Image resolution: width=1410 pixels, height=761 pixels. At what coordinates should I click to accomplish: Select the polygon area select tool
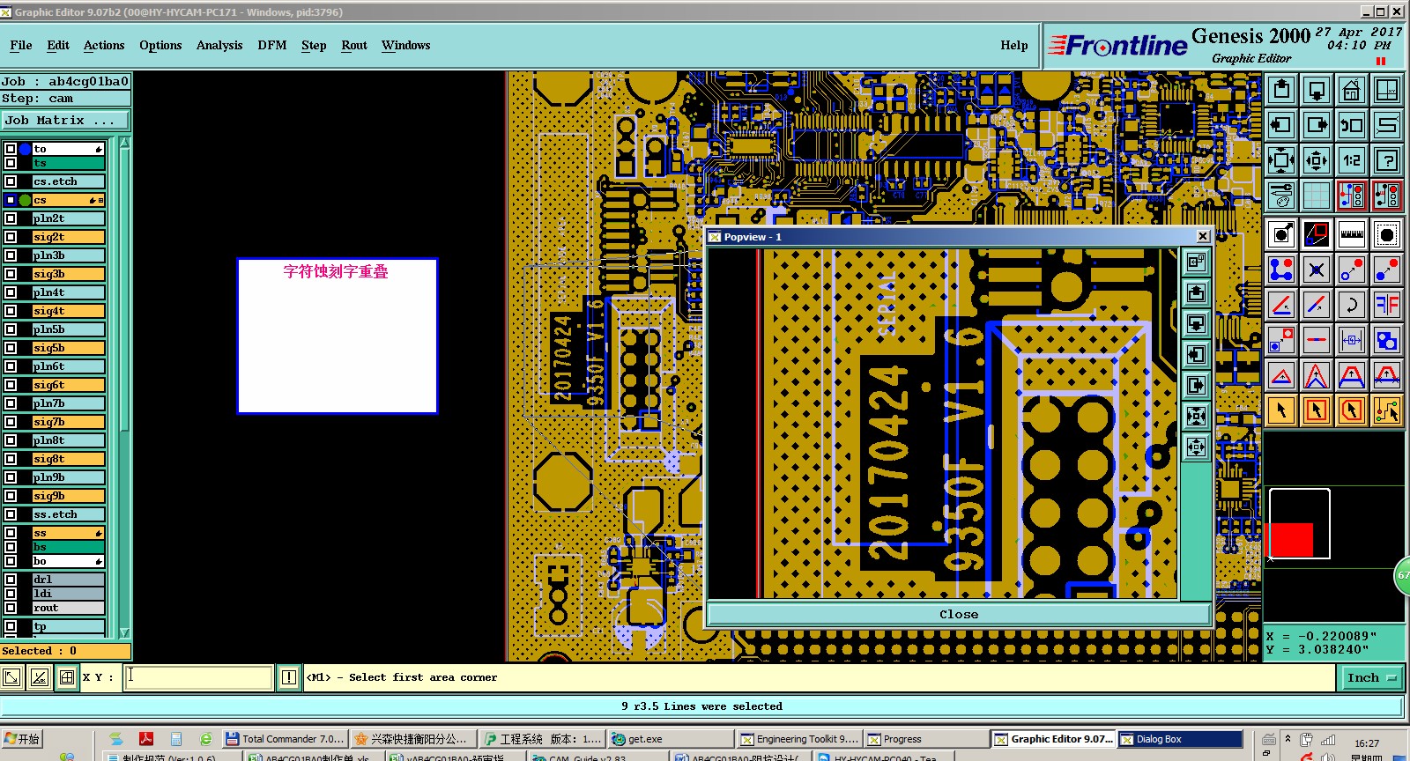point(1352,410)
